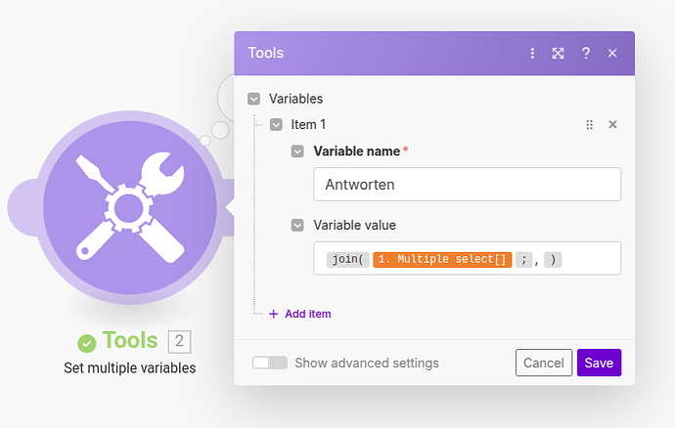The width and height of the screenshot is (675, 428).
Task: Remove Item 1 using its X icon
Action: click(612, 125)
